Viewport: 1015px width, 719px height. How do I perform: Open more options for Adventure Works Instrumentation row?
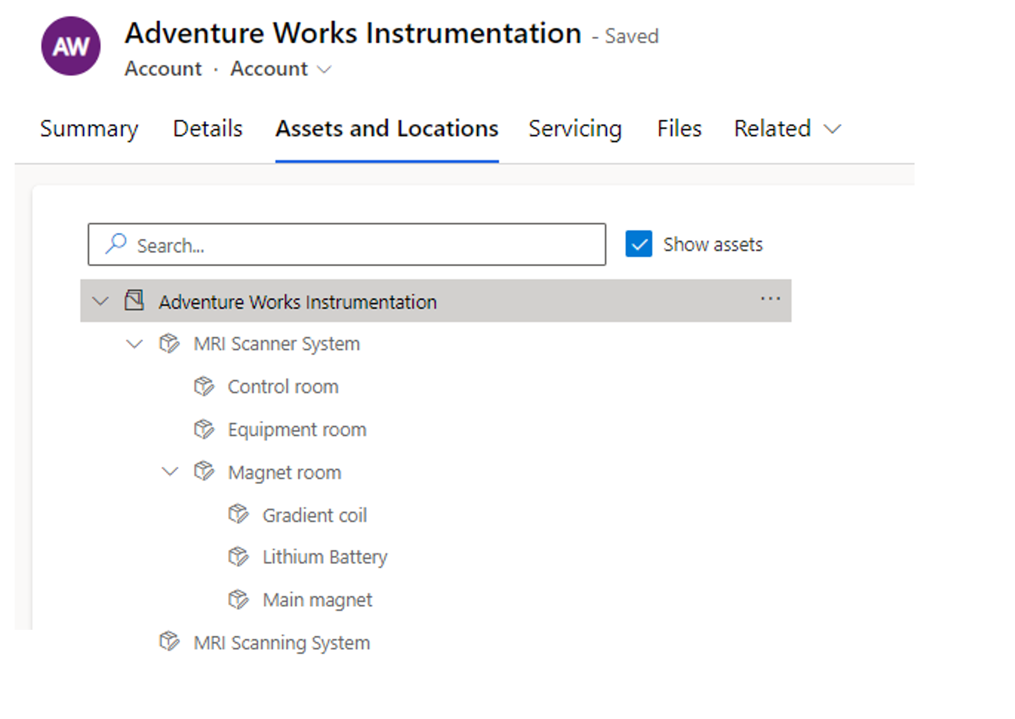770,299
